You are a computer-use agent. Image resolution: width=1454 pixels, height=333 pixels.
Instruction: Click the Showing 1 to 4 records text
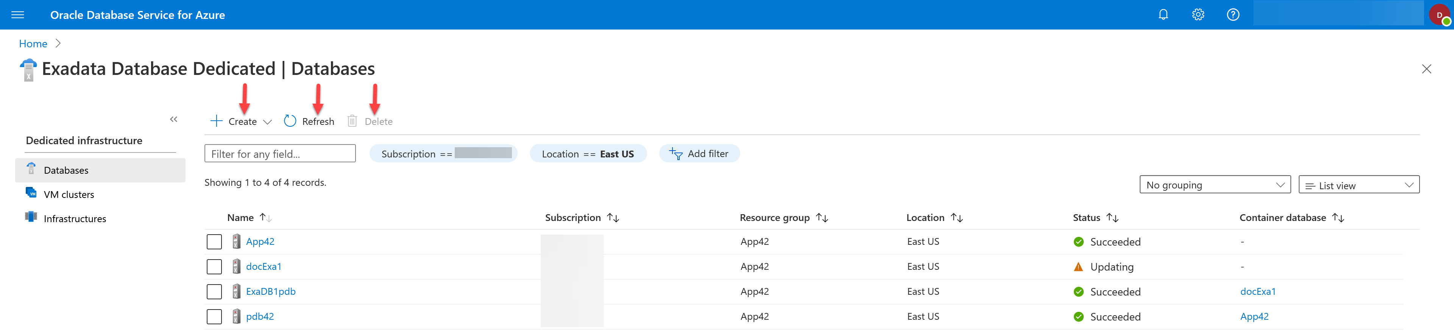(x=265, y=182)
